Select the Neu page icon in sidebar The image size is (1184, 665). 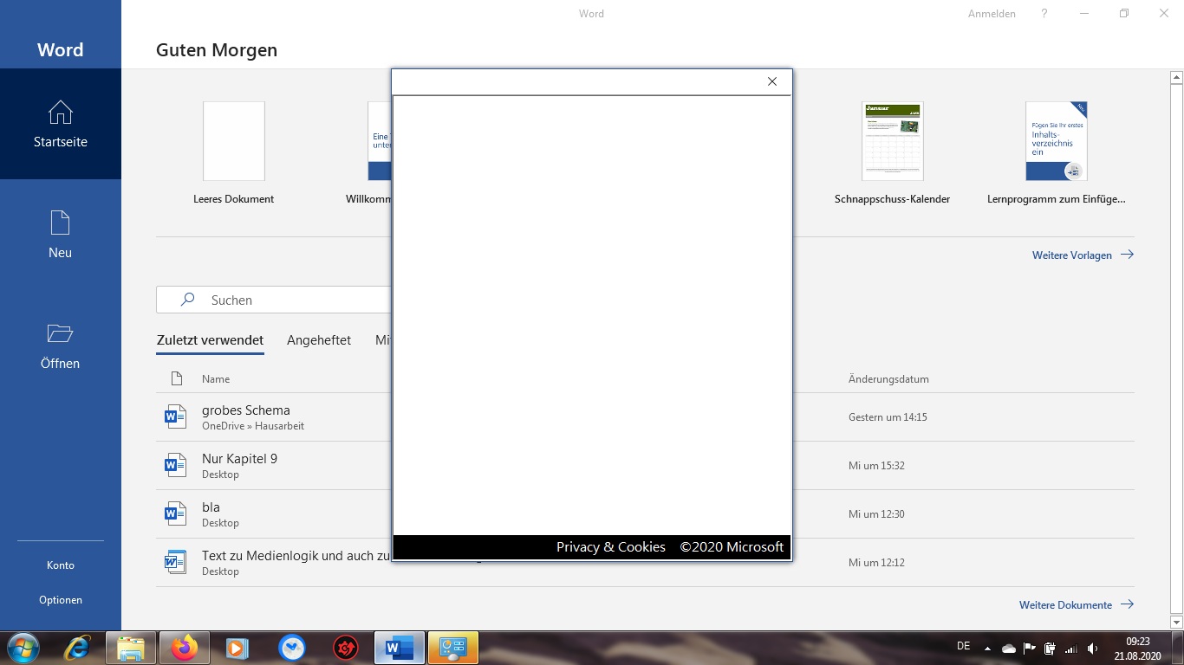(60, 223)
